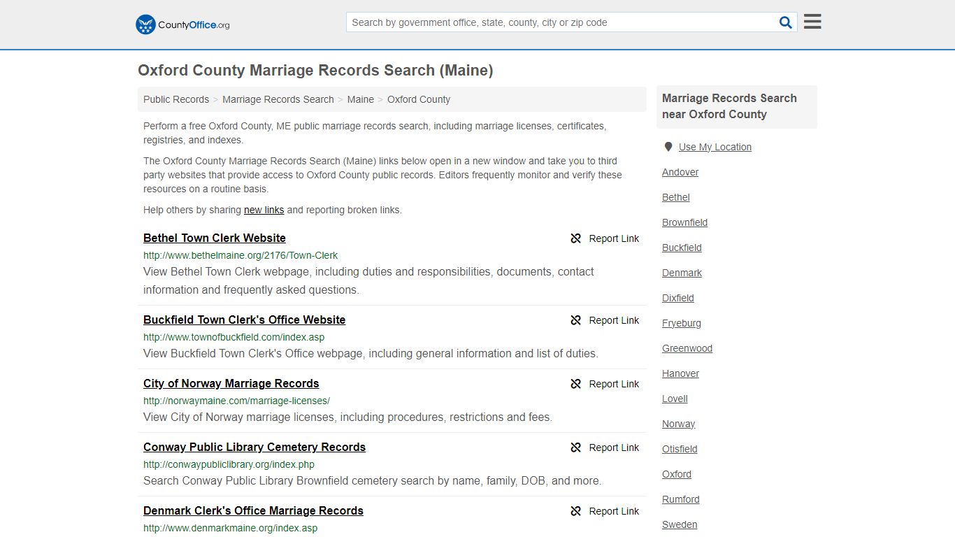
Task: Click the CountyOffice.org logo
Action: coord(182,24)
